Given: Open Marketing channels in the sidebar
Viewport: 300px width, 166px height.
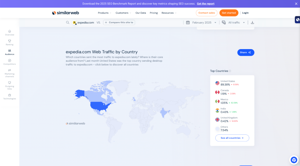Looking at the screenshot, I should tap(10, 73).
